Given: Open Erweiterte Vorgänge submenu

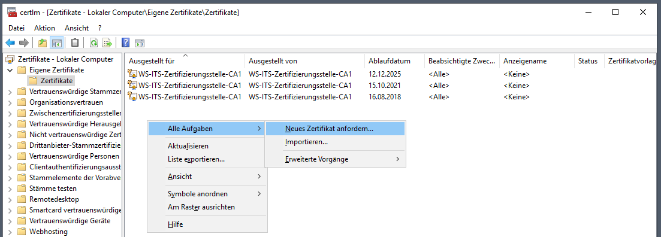Looking at the screenshot, I should [x=335, y=159].
